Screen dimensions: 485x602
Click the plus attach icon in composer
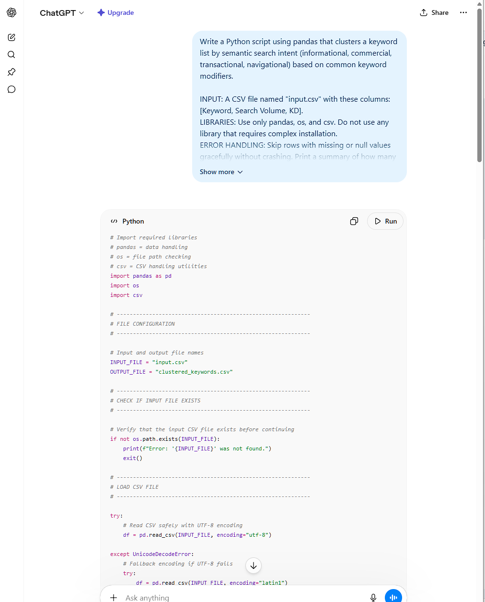114,598
